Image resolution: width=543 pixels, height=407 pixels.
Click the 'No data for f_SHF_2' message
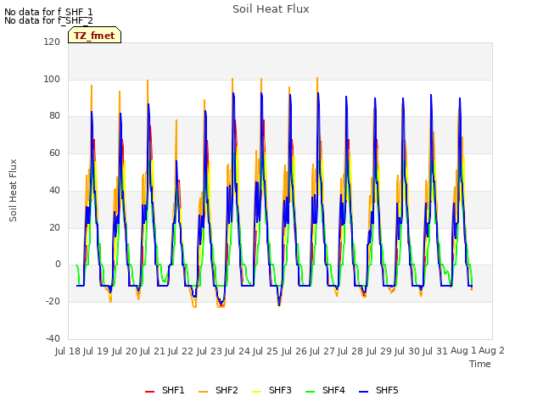[x=48, y=20]
